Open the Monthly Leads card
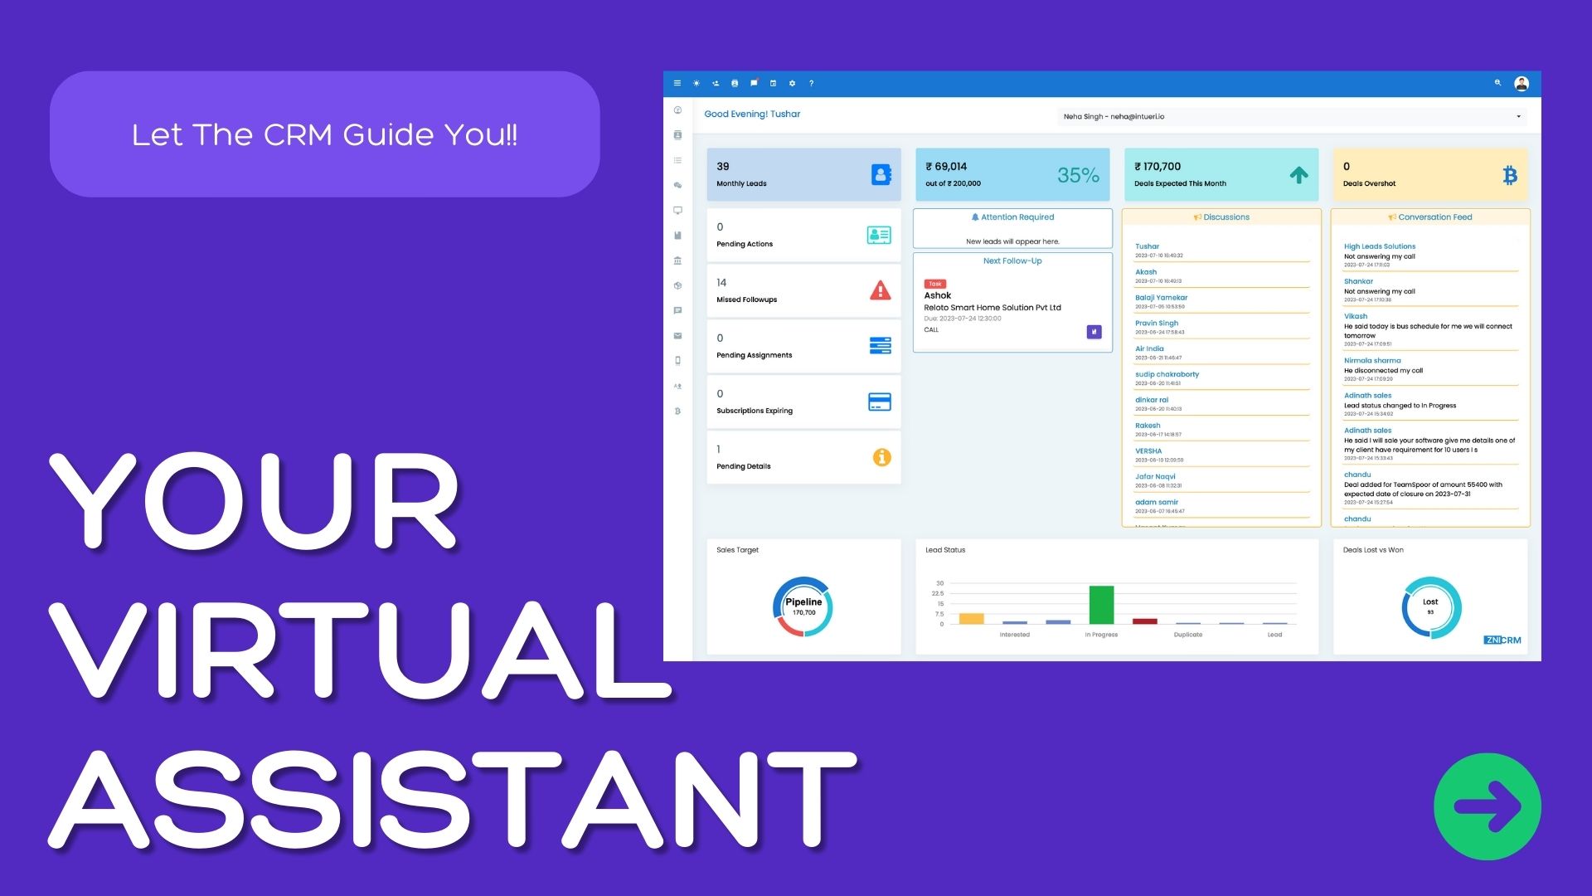 pos(803,174)
